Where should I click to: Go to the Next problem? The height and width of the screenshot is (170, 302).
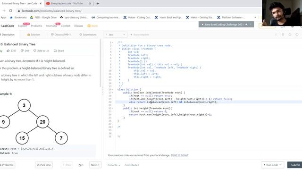[x=95, y=165]
